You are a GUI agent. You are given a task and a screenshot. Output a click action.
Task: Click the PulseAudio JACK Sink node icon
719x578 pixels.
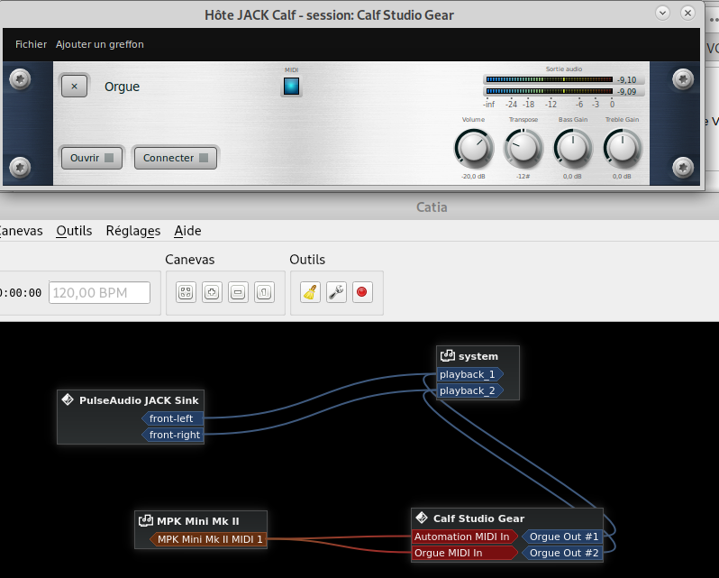(x=68, y=400)
